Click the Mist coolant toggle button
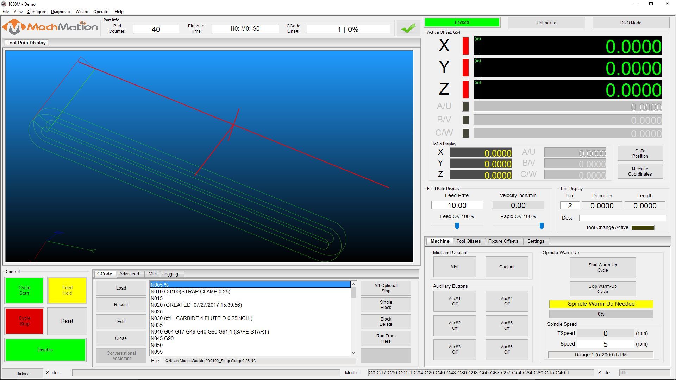 click(454, 267)
